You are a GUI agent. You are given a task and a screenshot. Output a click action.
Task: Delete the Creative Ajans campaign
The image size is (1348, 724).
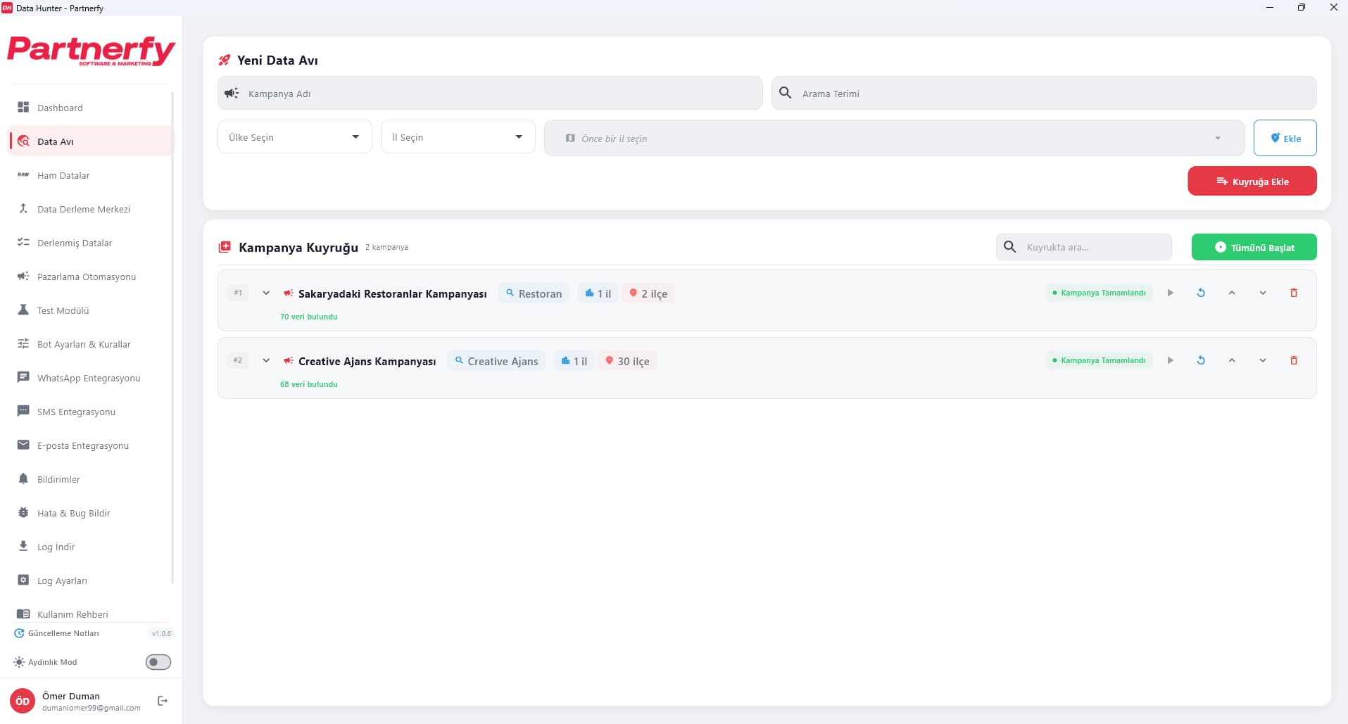click(1293, 360)
